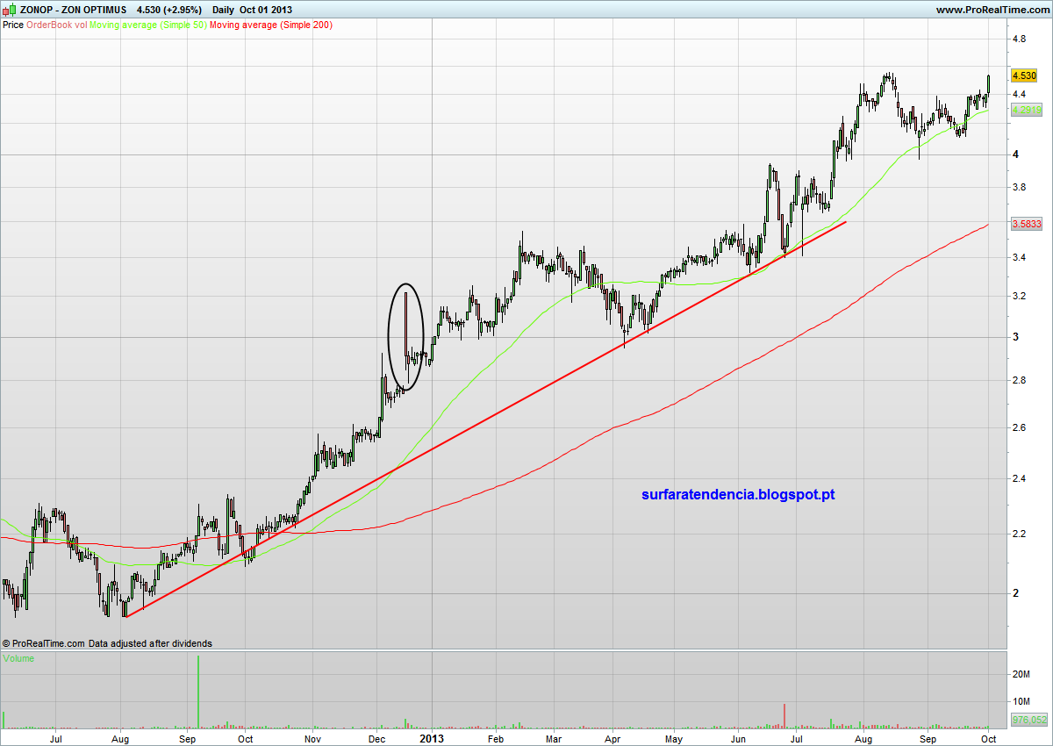
Task: Click the yellow 4.530 last price tag
Action: point(1025,76)
